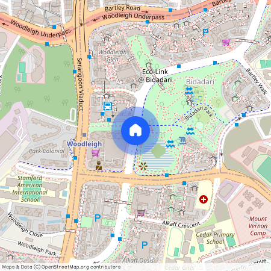Click the Park Colonial label

coord(47,151)
